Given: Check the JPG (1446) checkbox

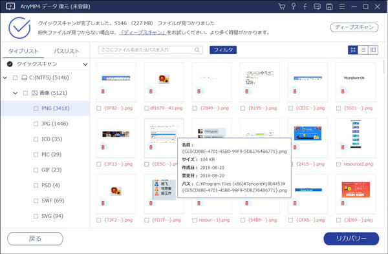Looking at the screenshot, I should [36, 124].
